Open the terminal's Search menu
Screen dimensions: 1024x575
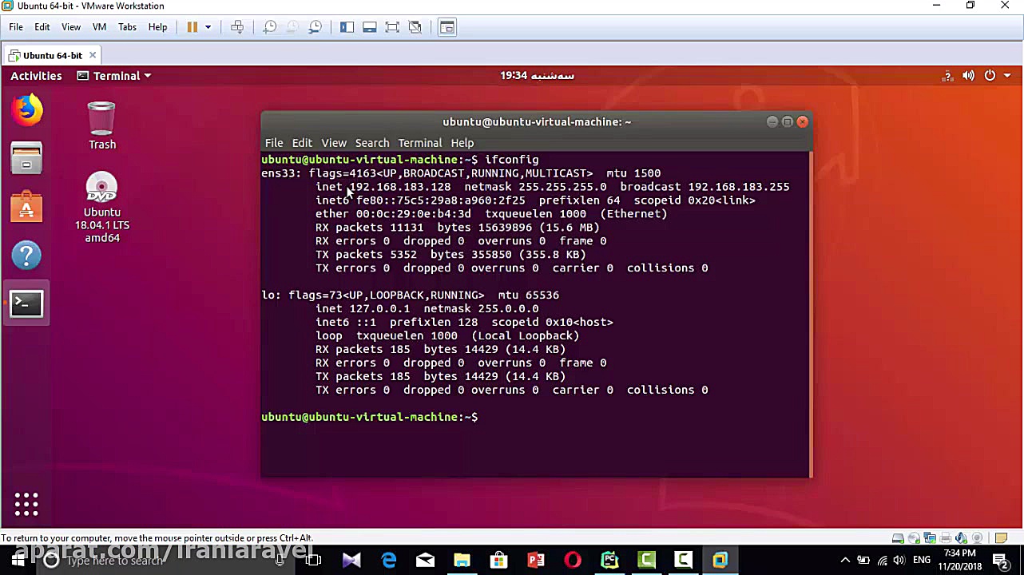pos(371,143)
